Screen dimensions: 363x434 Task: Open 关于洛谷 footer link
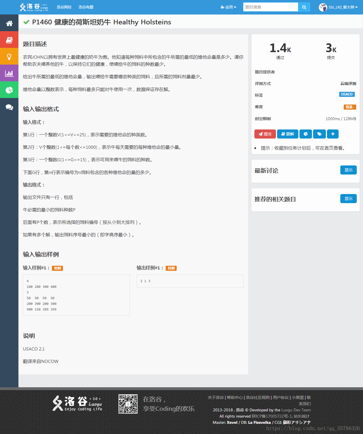[216, 397]
